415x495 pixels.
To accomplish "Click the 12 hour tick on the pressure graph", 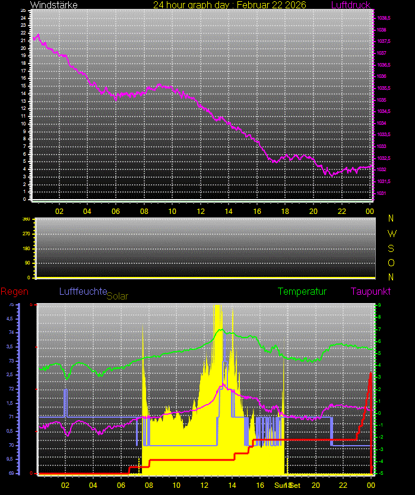I will click(201, 211).
